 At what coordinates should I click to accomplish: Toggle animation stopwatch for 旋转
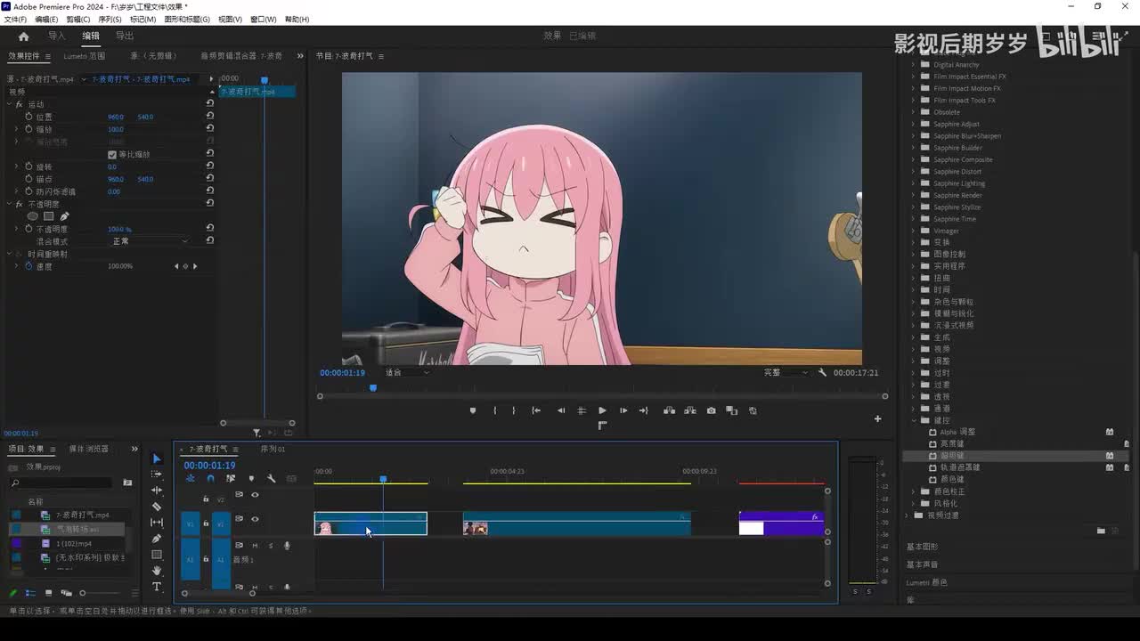click(x=28, y=166)
